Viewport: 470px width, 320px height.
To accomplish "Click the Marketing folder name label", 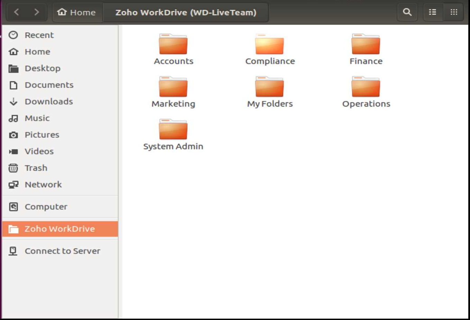I will click(173, 104).
